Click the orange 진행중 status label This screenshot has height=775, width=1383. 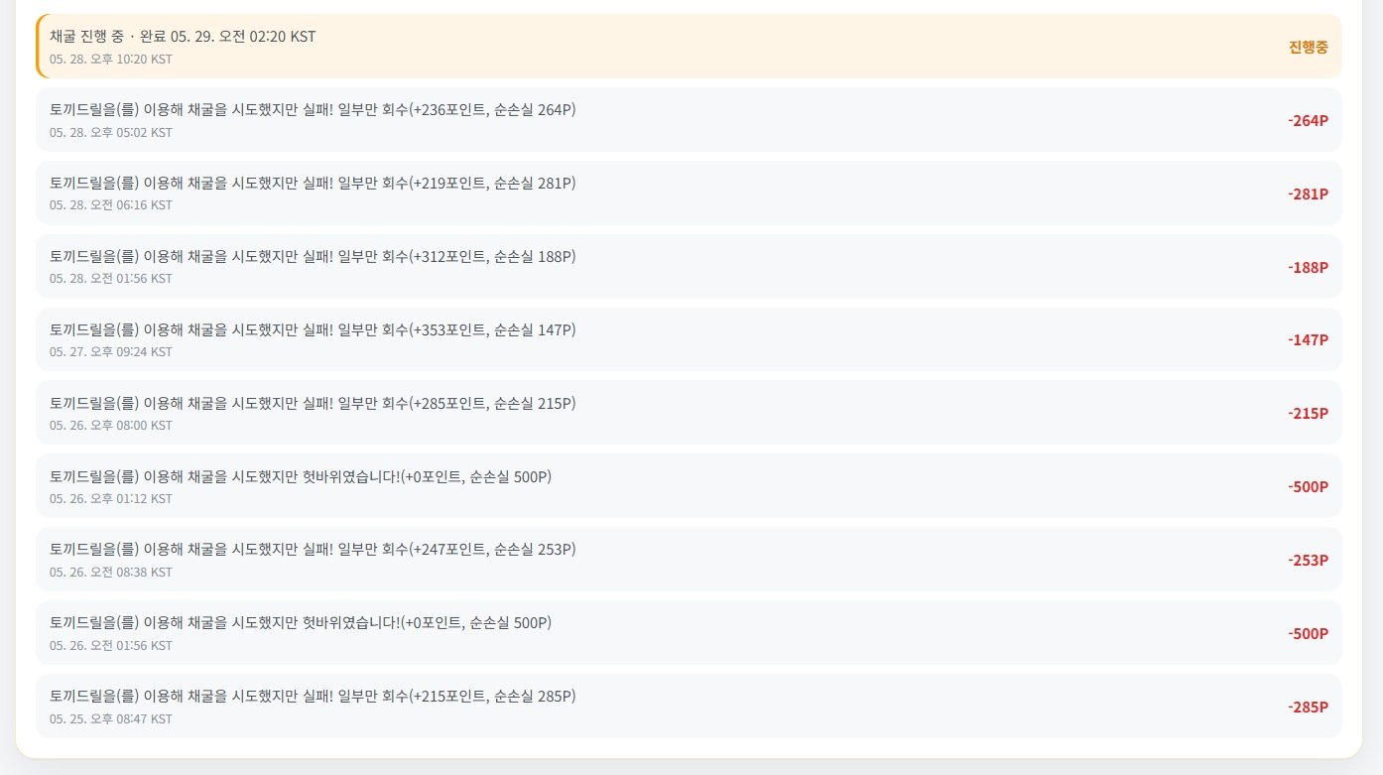1309,47
